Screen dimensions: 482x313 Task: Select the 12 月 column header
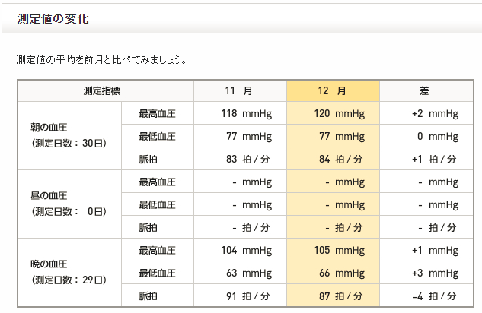click(x=333, y=90)
